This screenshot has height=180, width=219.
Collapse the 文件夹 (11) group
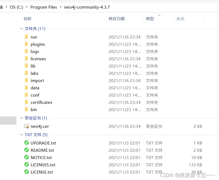(21, 29)
